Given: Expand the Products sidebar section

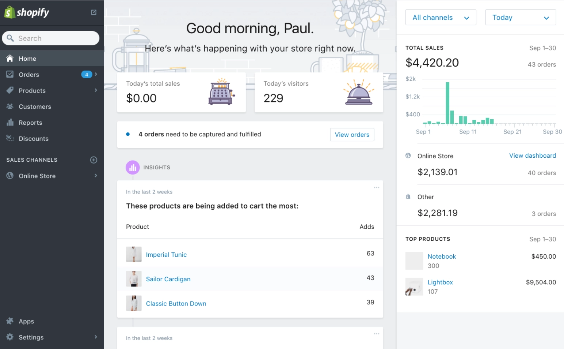Looking at the screenshot, I should click(x=96, y=90).
